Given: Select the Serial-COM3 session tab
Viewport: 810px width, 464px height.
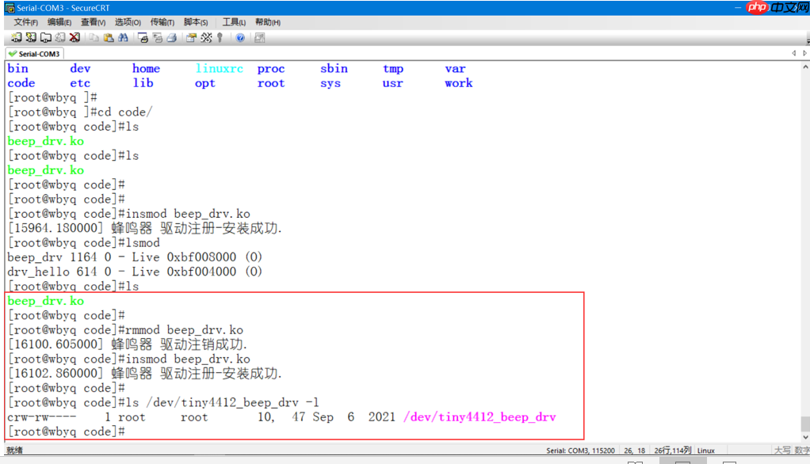Looking at the screenshot, I should (x=33, y=54).
